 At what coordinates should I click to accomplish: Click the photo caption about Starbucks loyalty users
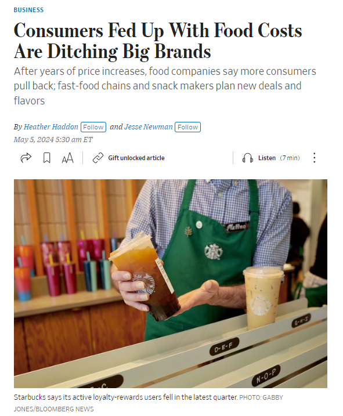point(125,397)
